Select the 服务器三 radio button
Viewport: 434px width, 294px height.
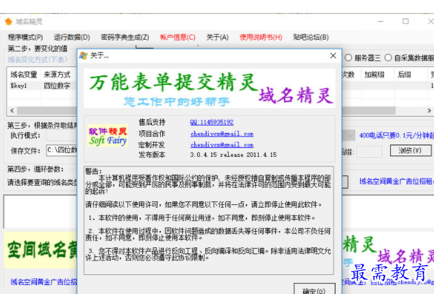click(x=348, y=58)
